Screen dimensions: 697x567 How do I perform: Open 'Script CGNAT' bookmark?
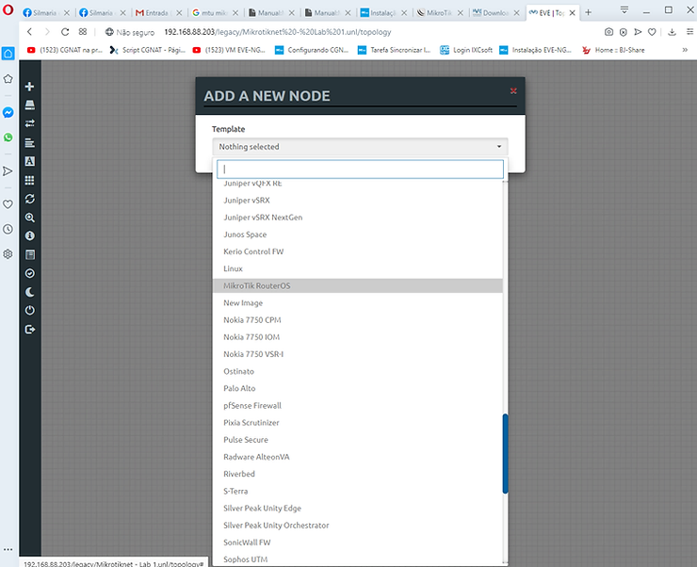click(x=148, y=50)
